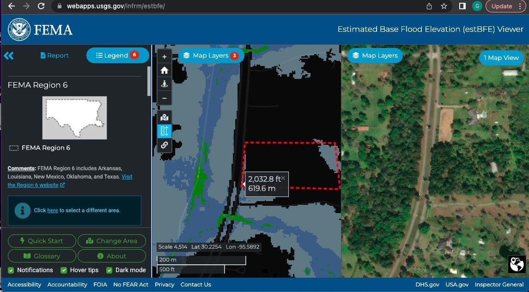Click the zoom in plus button
Viewport: 529px width, 292px height.
tap(164, 57)
